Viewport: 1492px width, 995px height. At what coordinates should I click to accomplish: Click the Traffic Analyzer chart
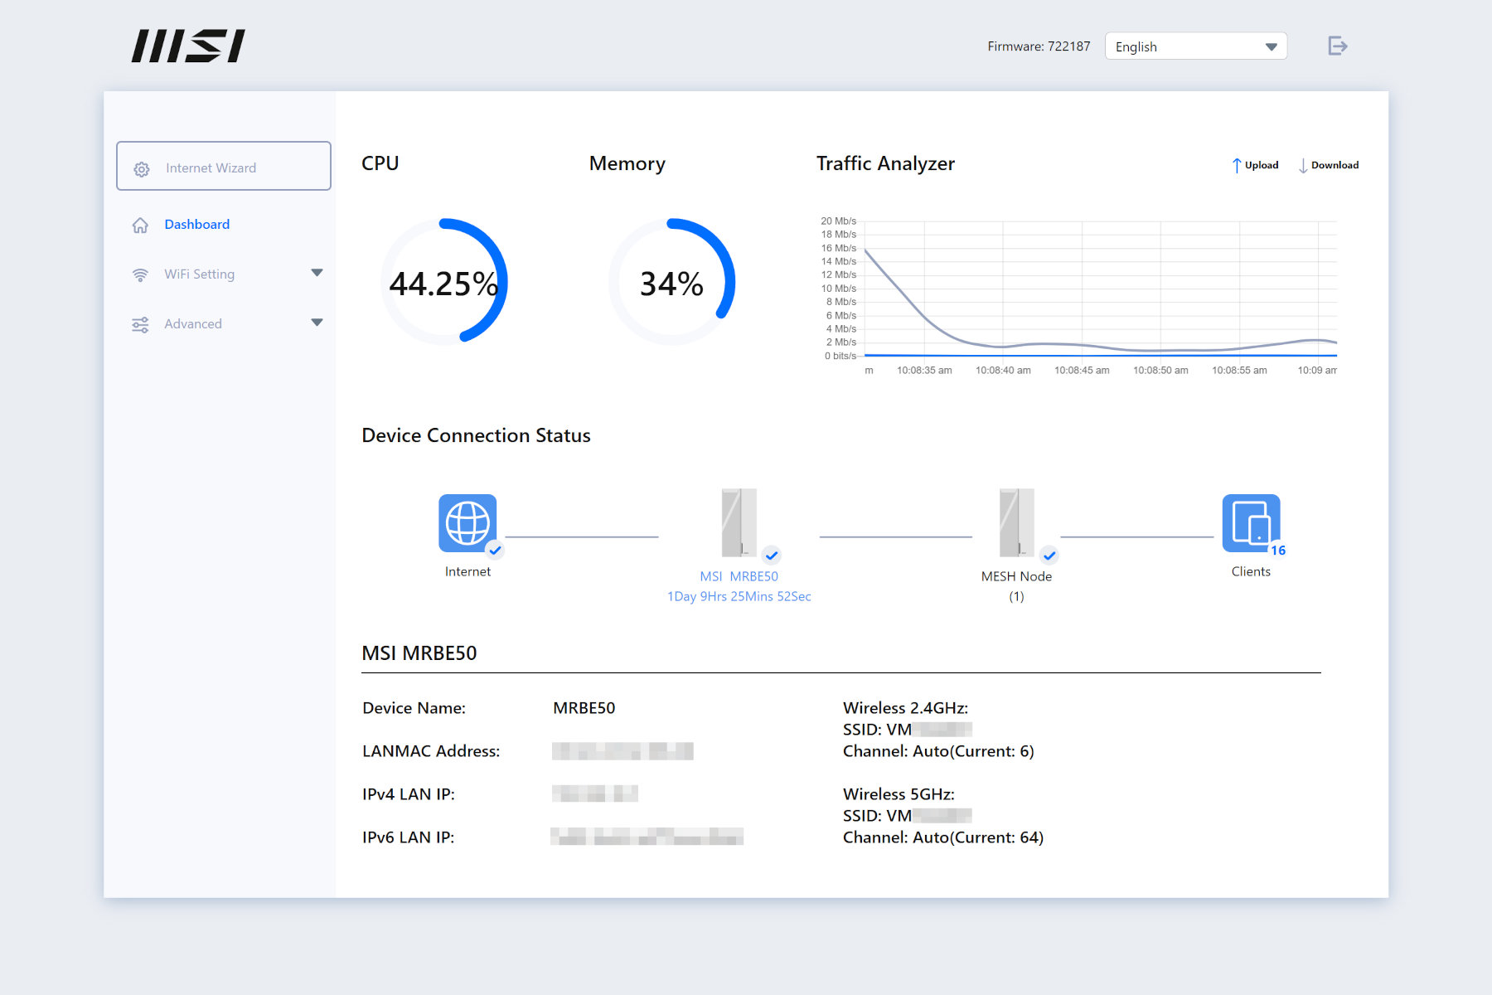coord(1078,297)
